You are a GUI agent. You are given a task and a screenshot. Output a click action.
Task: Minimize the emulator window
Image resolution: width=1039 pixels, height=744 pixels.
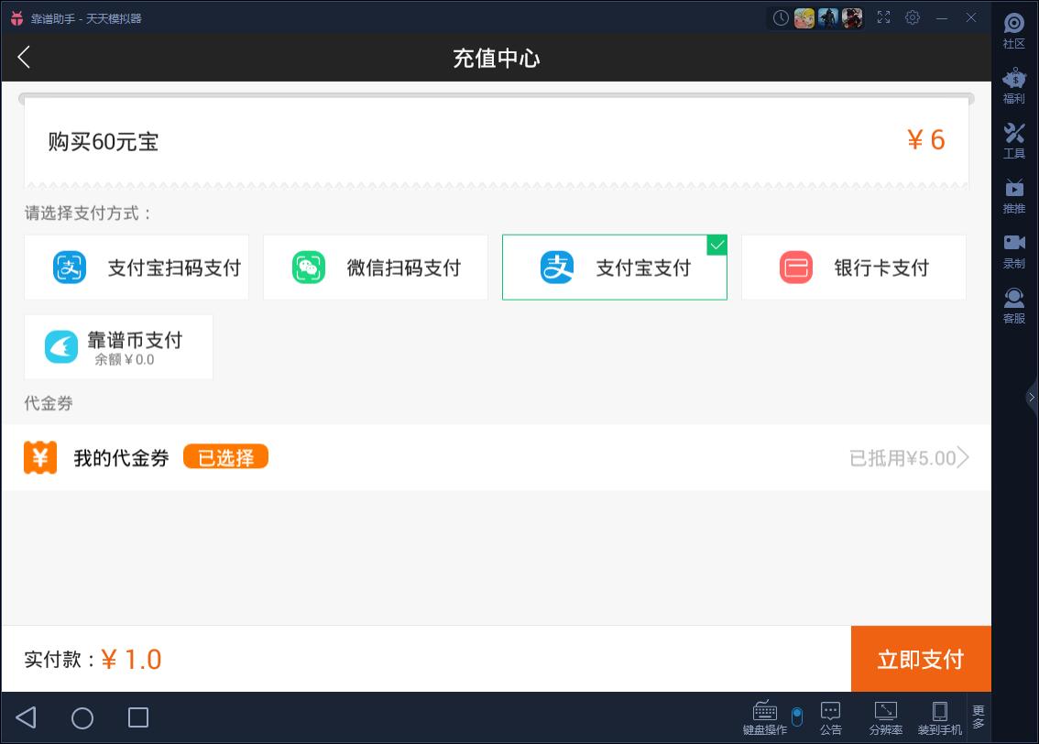pyautogui.click(x=942, y=18)
